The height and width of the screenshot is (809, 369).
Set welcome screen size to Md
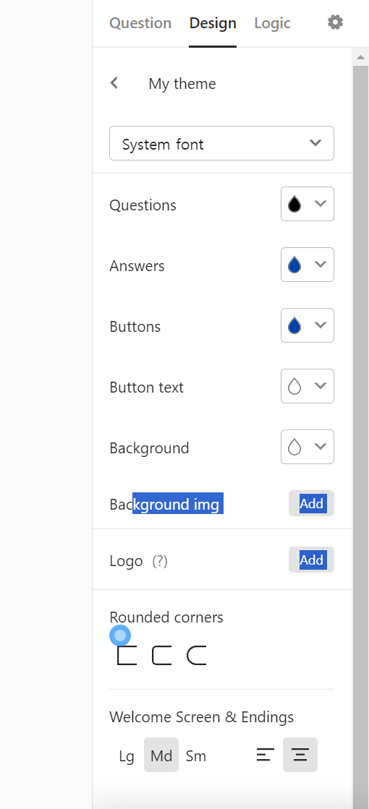click(161, 756)
